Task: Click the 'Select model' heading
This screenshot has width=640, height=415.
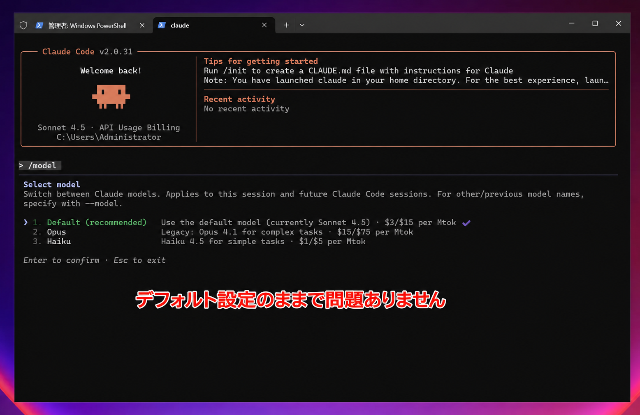Action: pos(52,184)
